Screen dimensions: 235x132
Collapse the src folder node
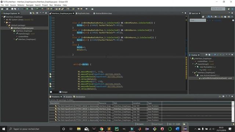pos(5,22)
